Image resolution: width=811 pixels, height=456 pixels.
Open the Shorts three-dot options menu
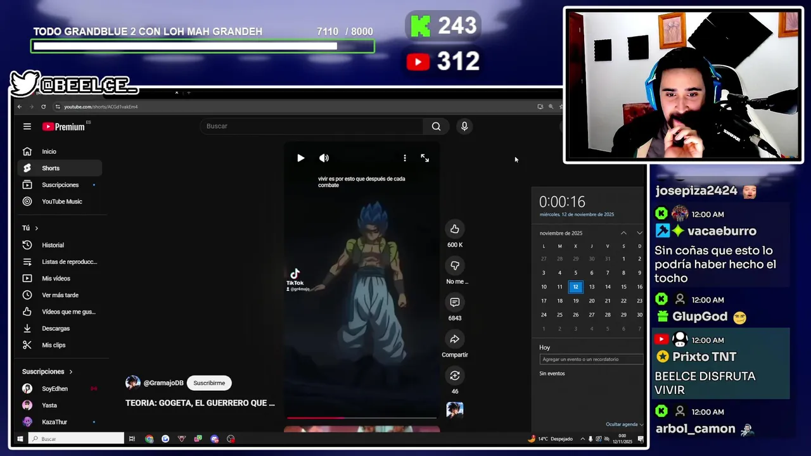(x=405, y=158)
